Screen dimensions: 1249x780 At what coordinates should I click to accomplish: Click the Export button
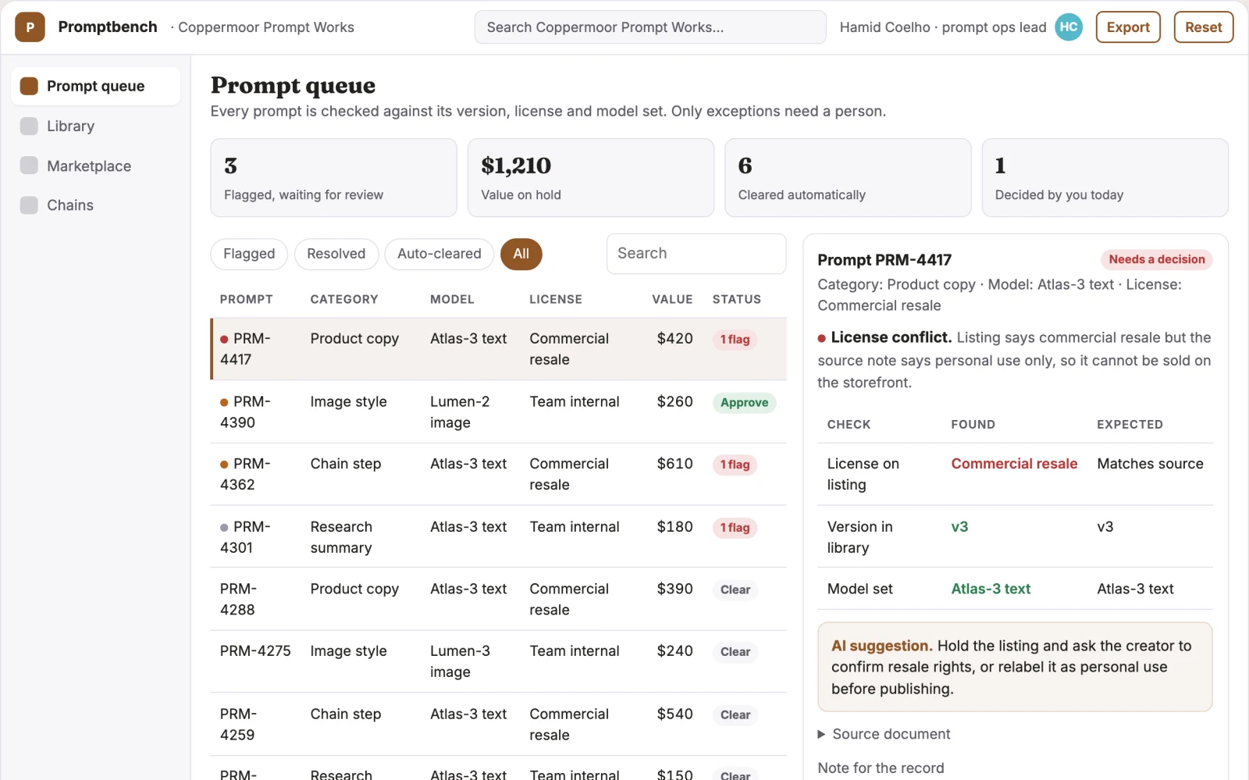pyautogui.click(x=1128, y=27)
